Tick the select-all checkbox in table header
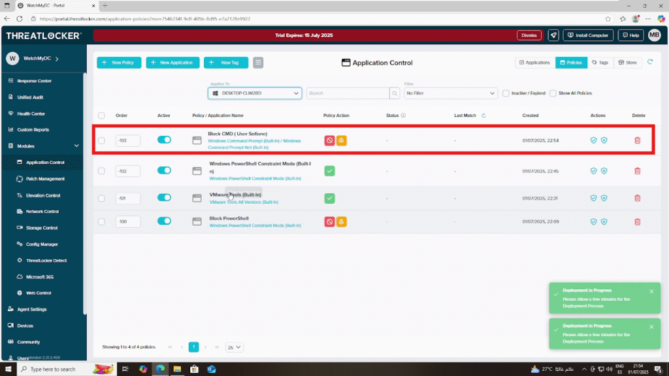This screenshot has width=669, height=376. tap(101, 116)
